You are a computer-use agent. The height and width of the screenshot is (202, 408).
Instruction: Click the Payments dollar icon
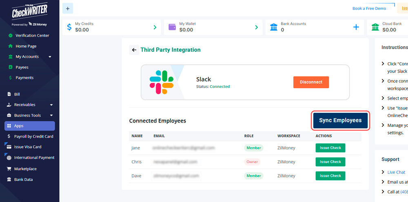(11, 78)
